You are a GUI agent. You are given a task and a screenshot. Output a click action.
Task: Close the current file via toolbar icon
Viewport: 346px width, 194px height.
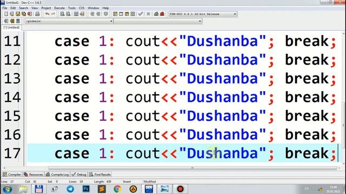(x=30, y=14)
